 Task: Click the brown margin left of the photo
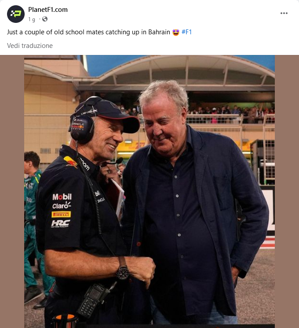click(12, 191)
